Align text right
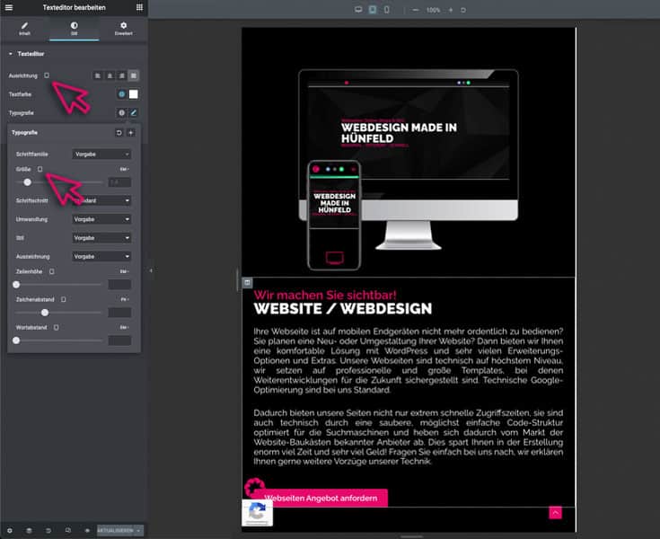 121,75
